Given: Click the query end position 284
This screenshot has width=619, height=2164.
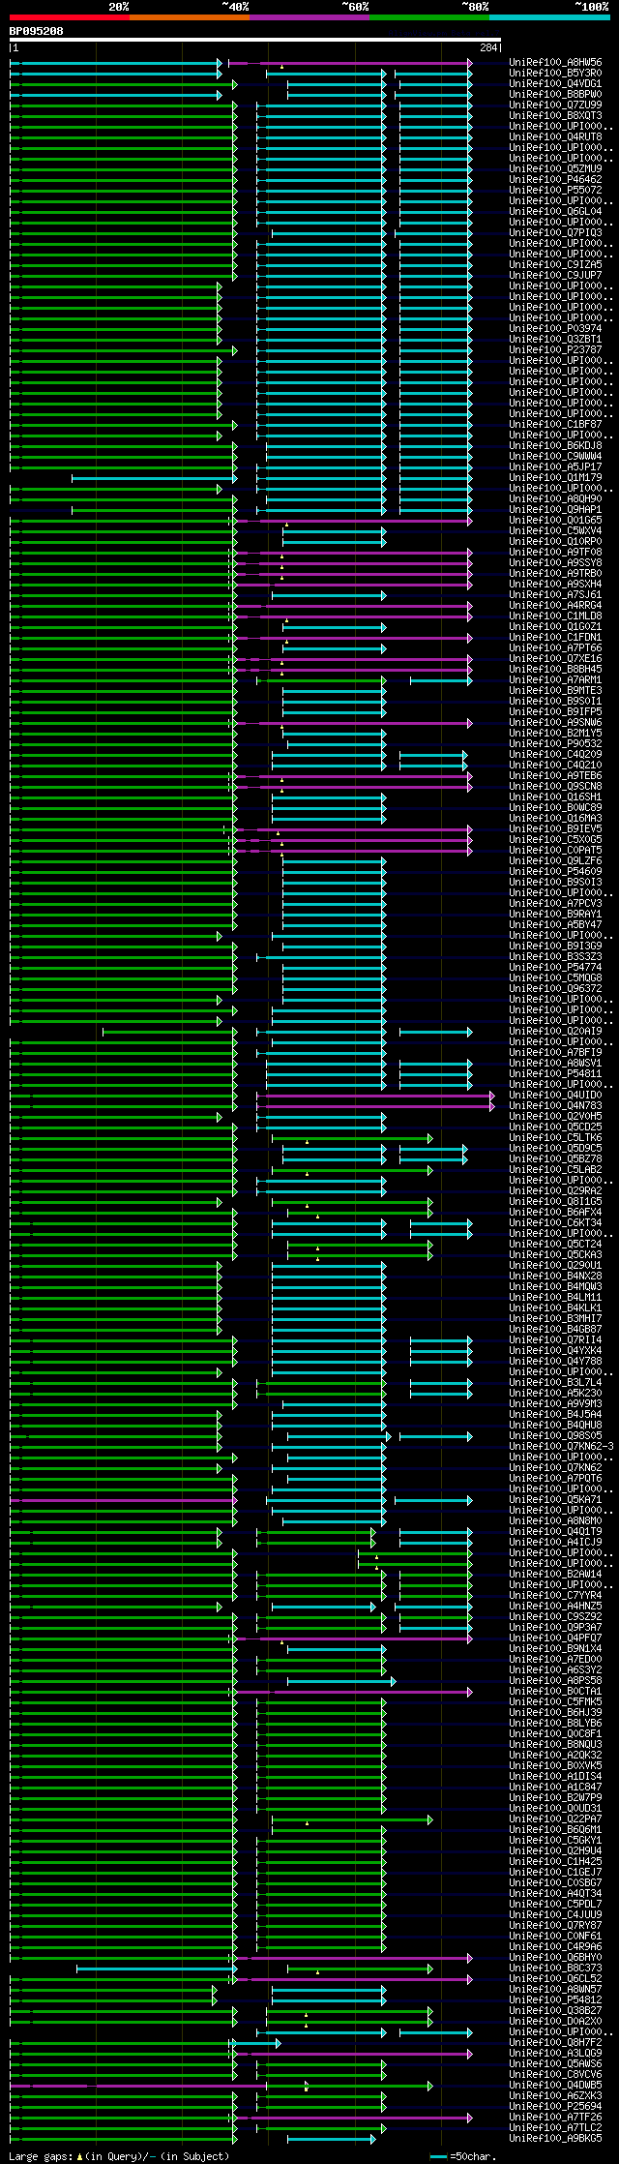Looking at the screenshot, I should tap(488, 47).
